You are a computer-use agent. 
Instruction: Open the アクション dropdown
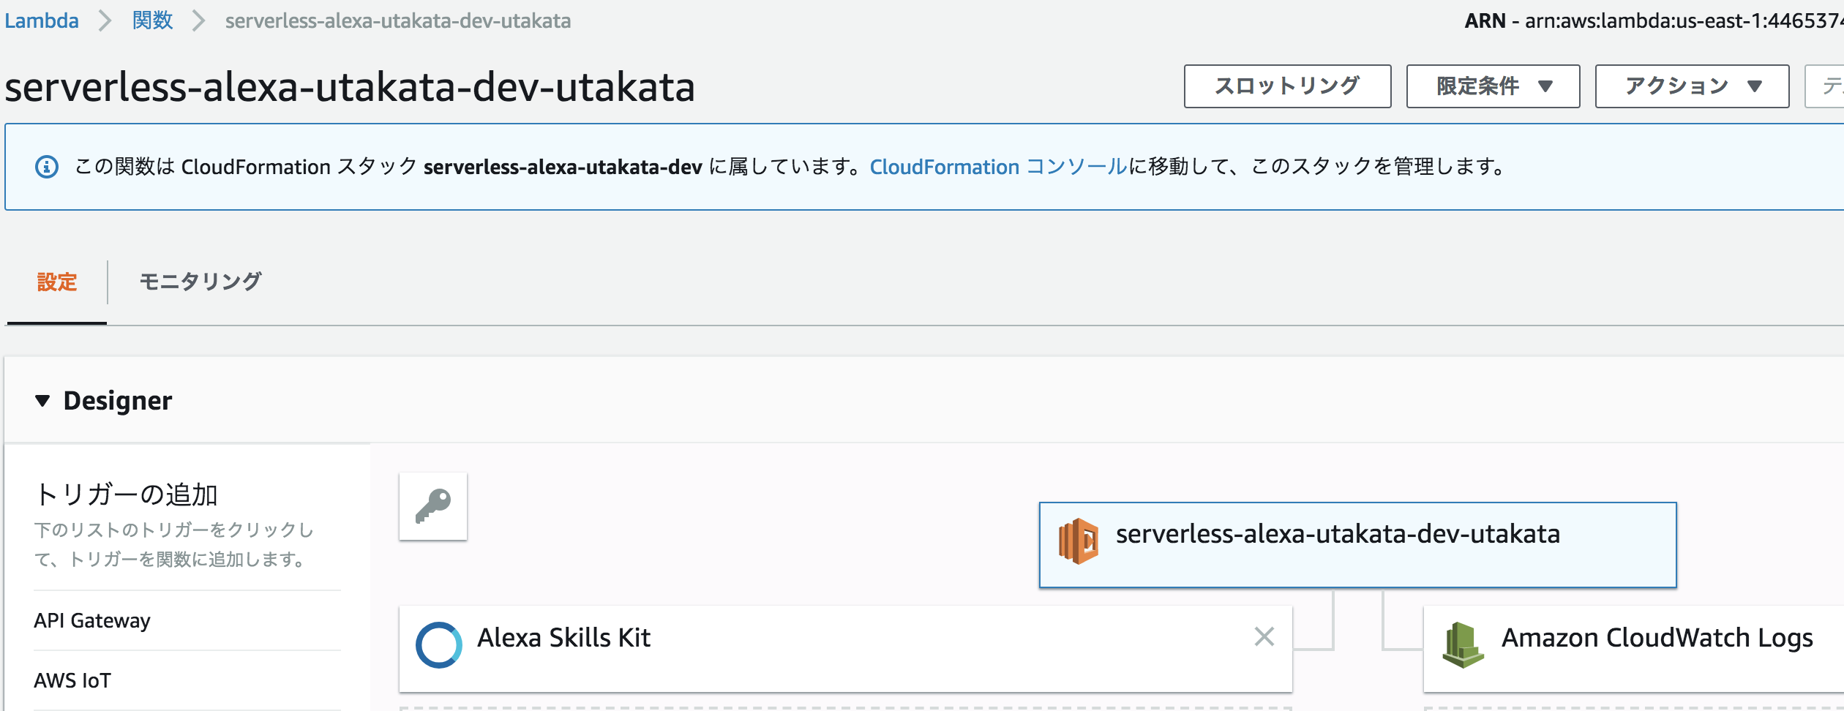[1692, 86]
